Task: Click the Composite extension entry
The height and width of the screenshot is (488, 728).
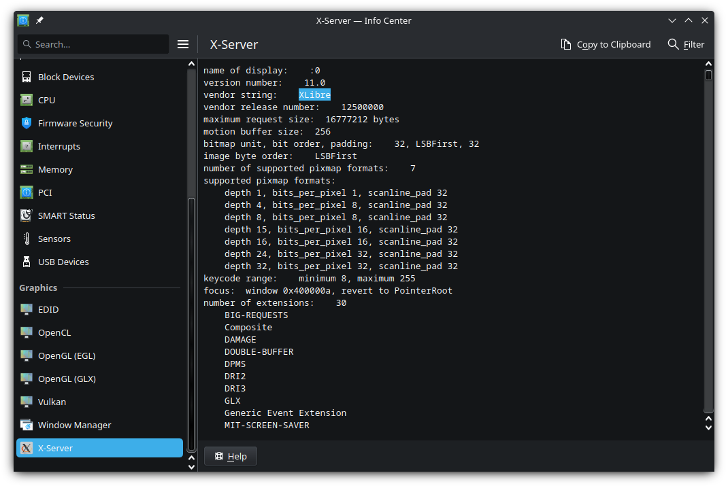Action: [248, 328]
